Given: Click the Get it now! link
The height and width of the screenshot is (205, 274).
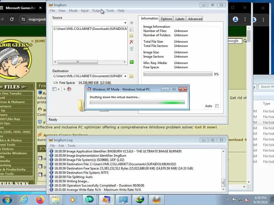Looking at the screenshot, I should point(206,127).
